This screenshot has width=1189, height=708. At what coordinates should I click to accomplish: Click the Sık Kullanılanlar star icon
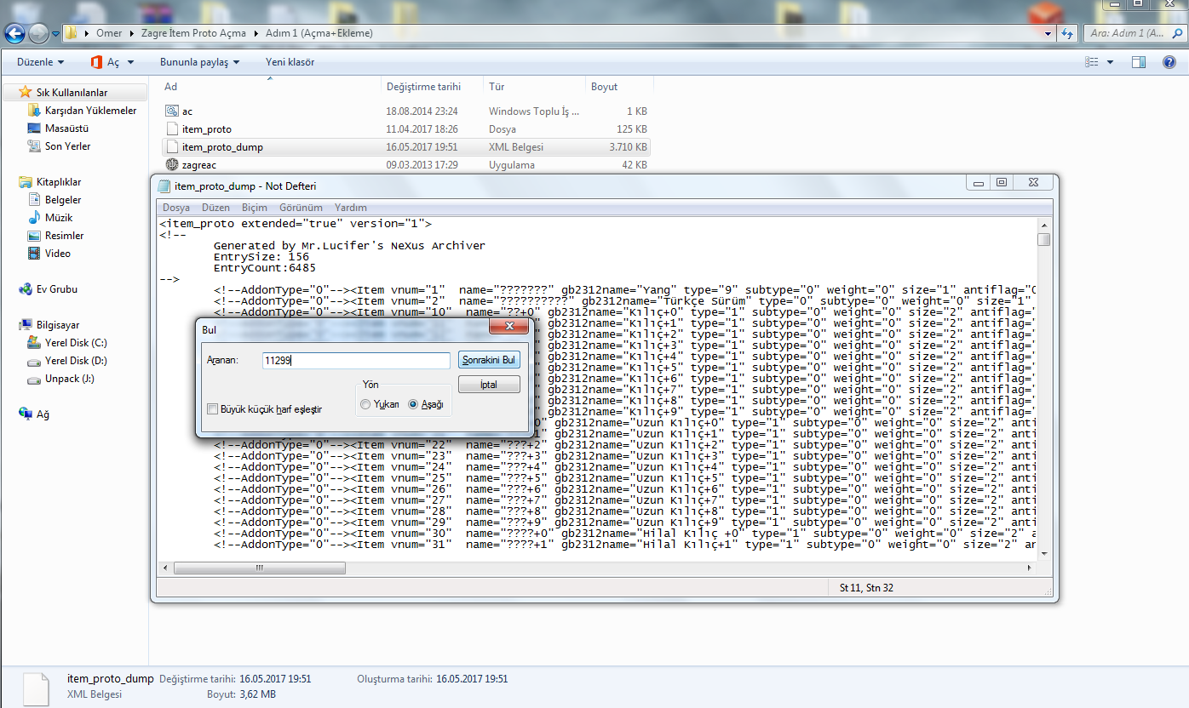point(26,92)
